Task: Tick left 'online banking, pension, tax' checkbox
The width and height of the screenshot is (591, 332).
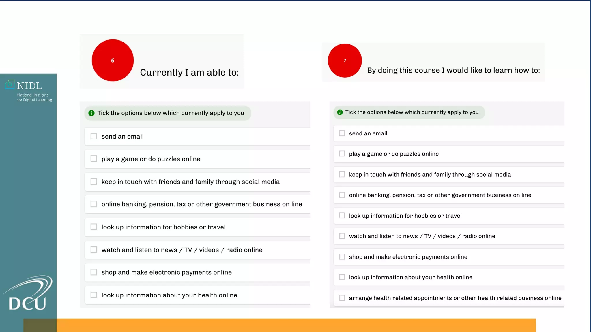Action: (x=94, y=204)
